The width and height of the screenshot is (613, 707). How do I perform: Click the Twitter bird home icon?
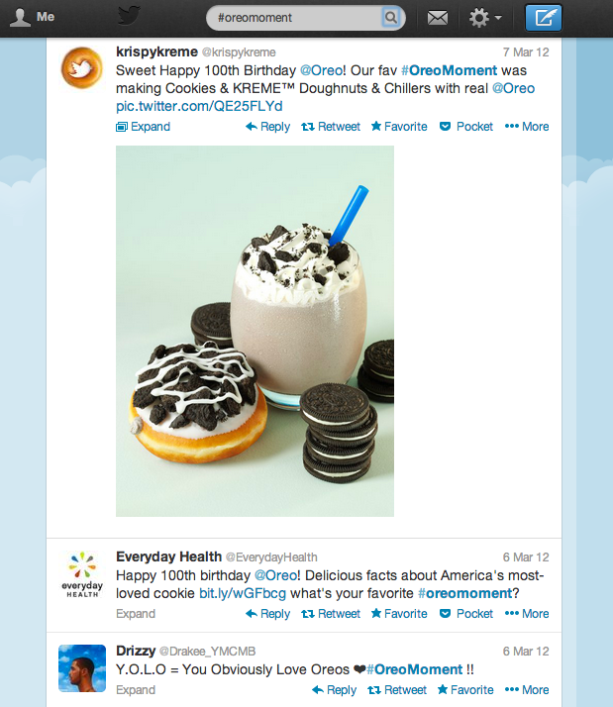pos(129,16)
